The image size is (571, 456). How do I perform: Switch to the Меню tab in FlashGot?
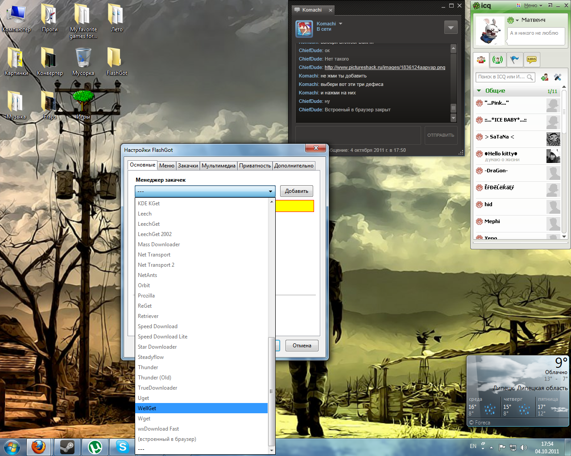pos(167,166)
